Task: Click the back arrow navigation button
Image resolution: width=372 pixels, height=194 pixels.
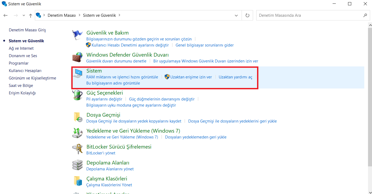Action: point(6,15)
